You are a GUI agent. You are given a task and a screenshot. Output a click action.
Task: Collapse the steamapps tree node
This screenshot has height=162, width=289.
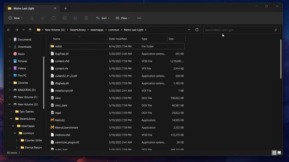[x=13, y=126]
